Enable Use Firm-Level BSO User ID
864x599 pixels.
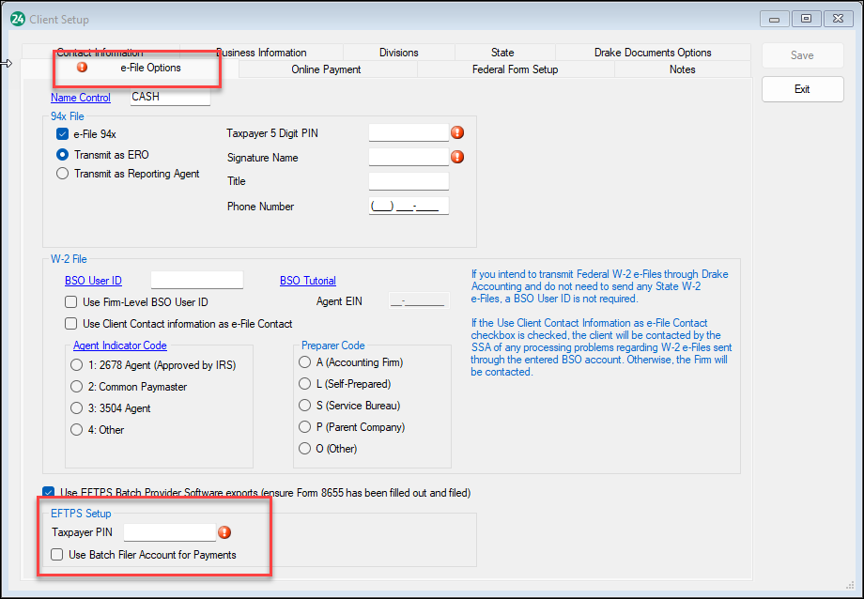70,301
